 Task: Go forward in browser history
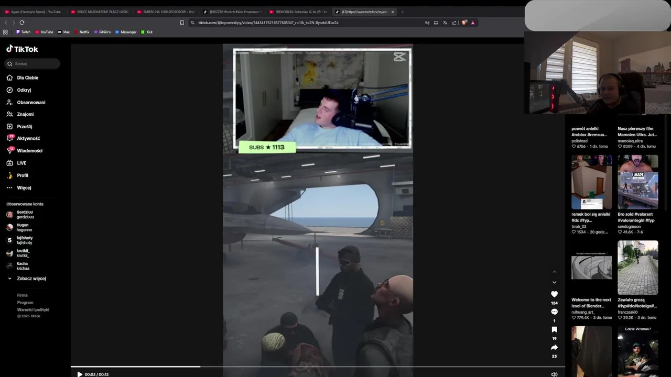(x=14, y=23)
